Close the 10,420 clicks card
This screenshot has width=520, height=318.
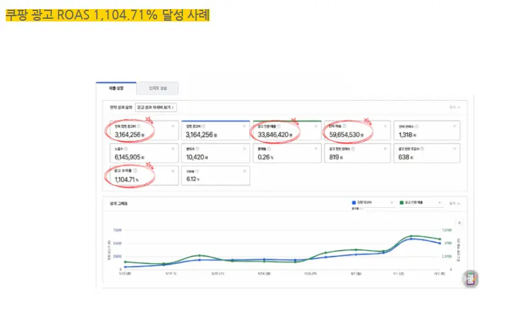coord(244,148)
